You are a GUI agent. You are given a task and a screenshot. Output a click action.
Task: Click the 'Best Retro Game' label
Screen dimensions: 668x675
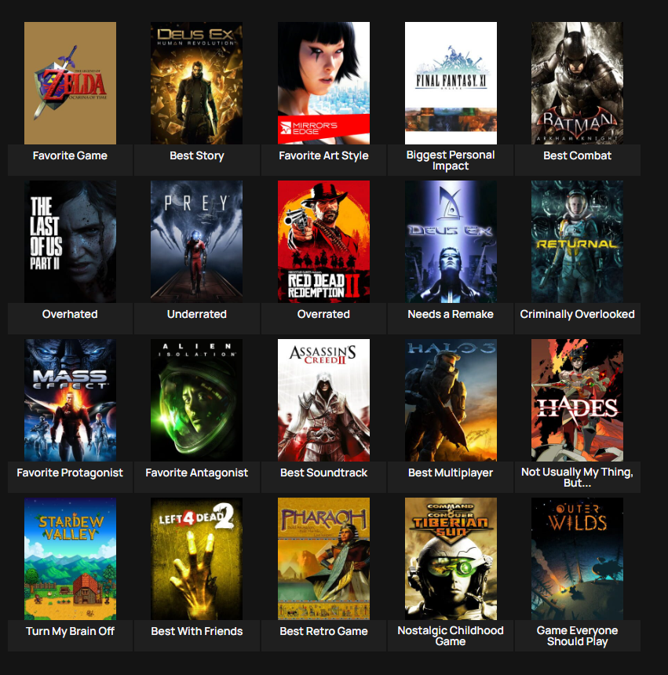[x=323, y=631]
